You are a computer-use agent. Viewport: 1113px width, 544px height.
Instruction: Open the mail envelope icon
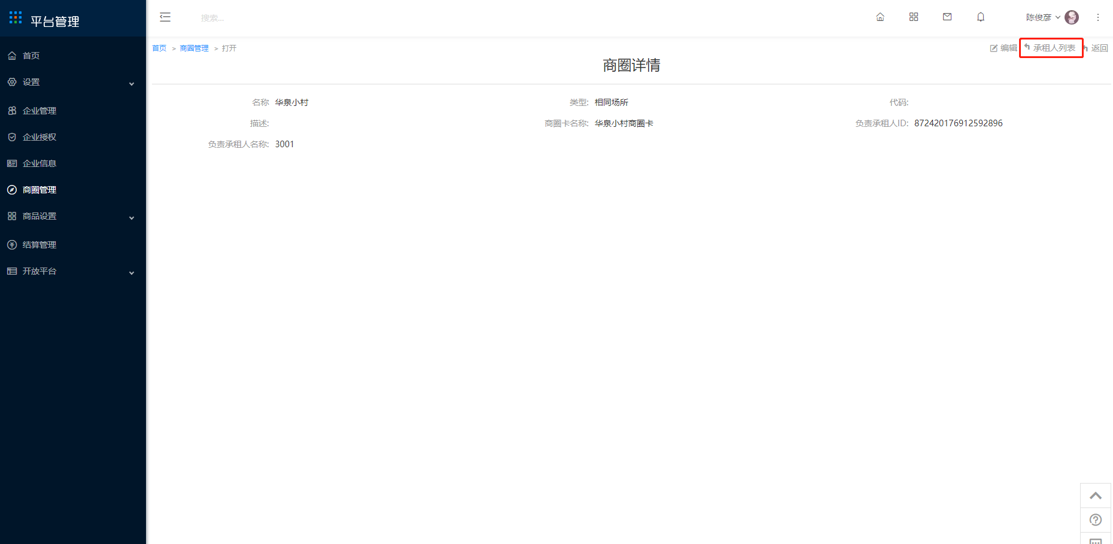(947, 17)
